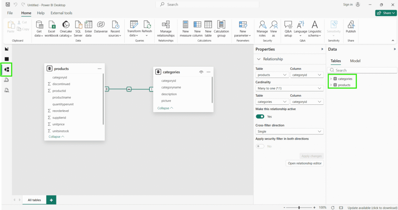The width and height of the screenshot is (398, 210).
Task: Collapse the categories table card
Action: point(165,108)
